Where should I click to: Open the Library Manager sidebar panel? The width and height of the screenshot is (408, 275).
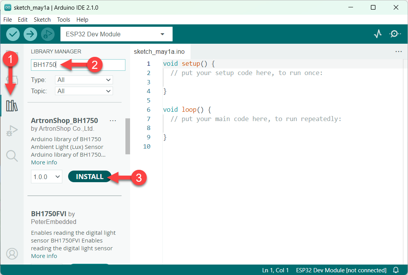(x=12, y=106)
